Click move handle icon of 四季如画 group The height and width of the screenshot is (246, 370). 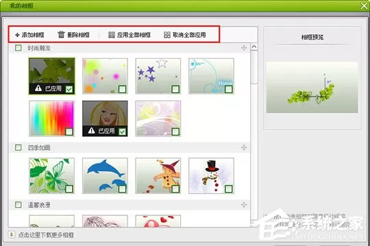click(244, 148)
